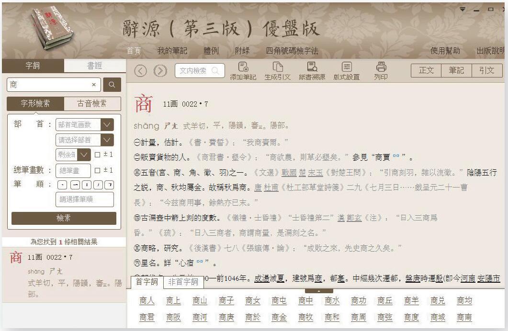The image size is (508, 331).
Task: Go forward with the right arrow button
Action: pyautogui.click(x=160, y=71)
